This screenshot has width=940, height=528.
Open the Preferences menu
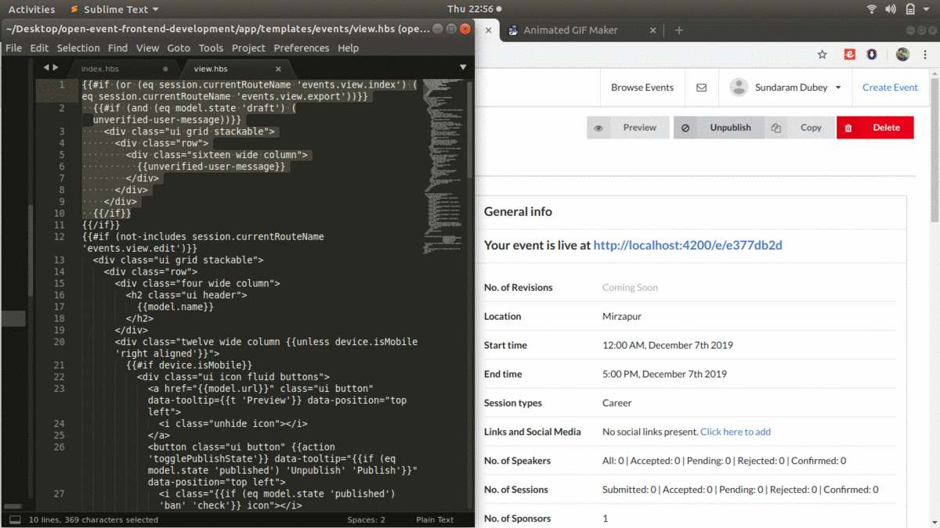click(x=302, y=48)
